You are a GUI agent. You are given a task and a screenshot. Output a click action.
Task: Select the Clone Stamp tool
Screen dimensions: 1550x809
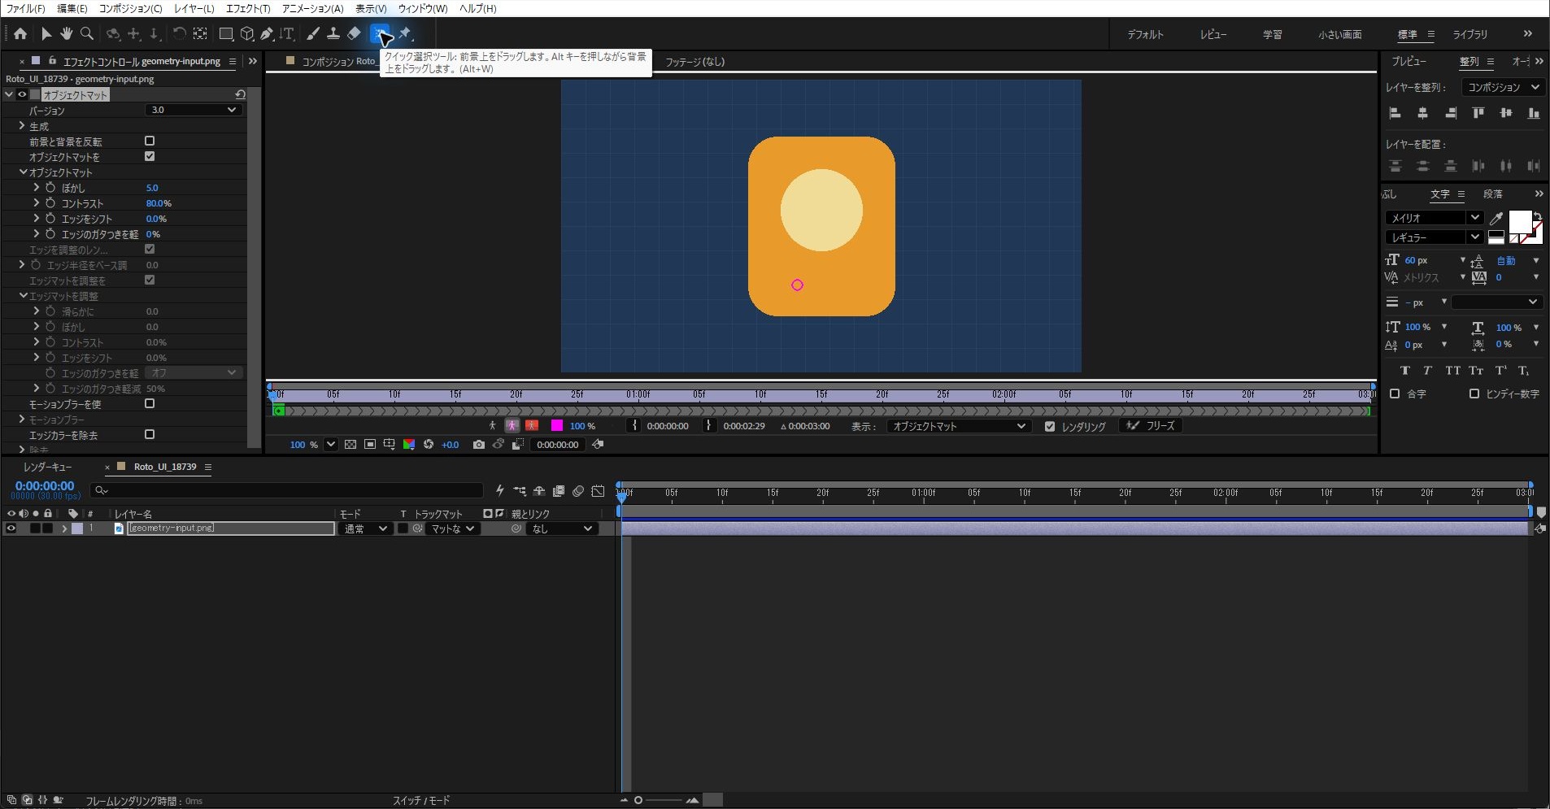click(333, 34)
